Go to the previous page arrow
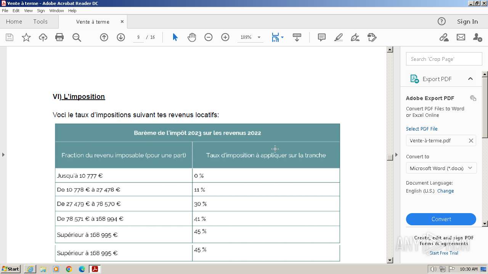 (104, 37)
